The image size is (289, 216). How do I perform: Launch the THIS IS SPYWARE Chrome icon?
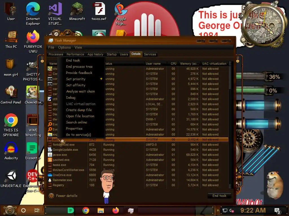coord(11,125)
